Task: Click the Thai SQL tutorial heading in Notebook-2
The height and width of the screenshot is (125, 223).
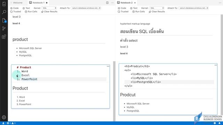Action: pos(142,31)
